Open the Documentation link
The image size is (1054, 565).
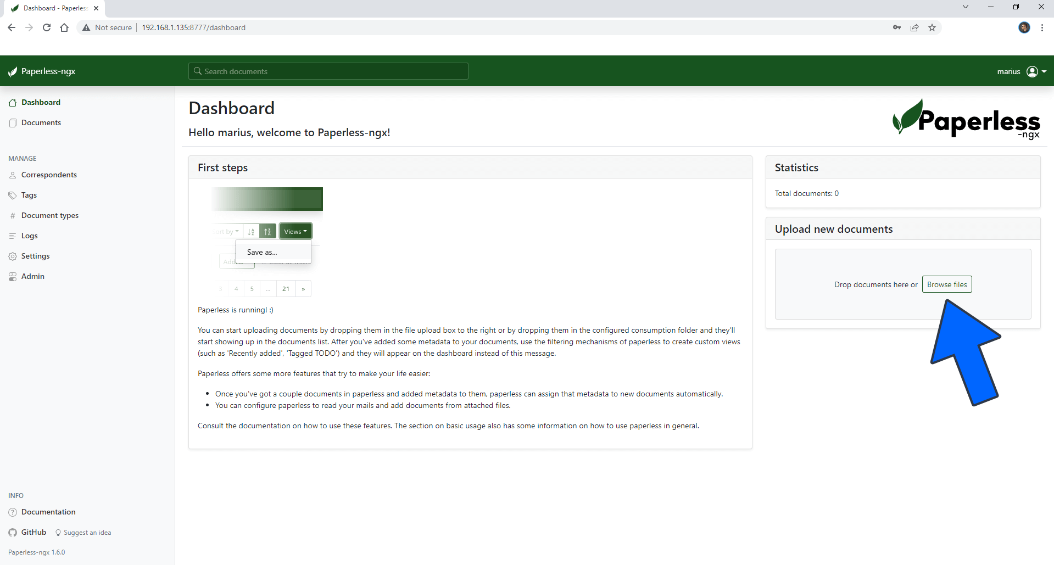[x=48, y=512]
